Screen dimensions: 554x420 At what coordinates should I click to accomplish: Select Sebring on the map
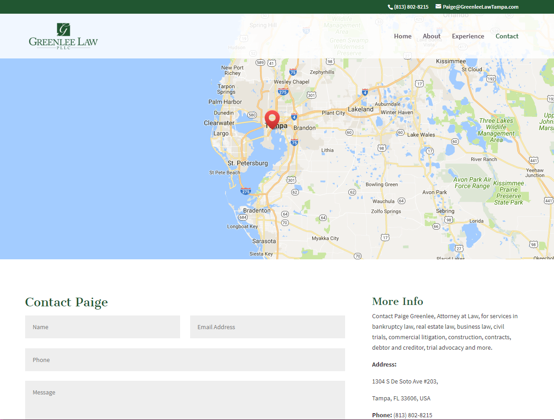(x=445, y=211)
